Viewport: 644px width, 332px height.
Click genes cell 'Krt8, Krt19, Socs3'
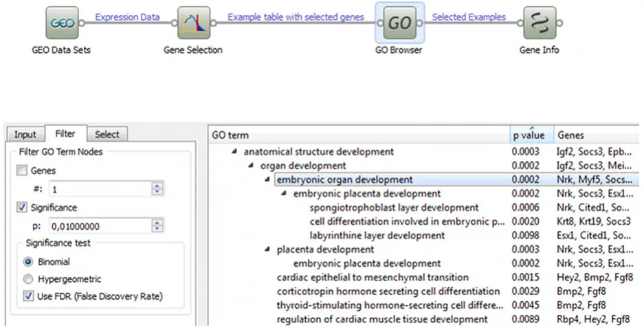(x=594, y=221)
